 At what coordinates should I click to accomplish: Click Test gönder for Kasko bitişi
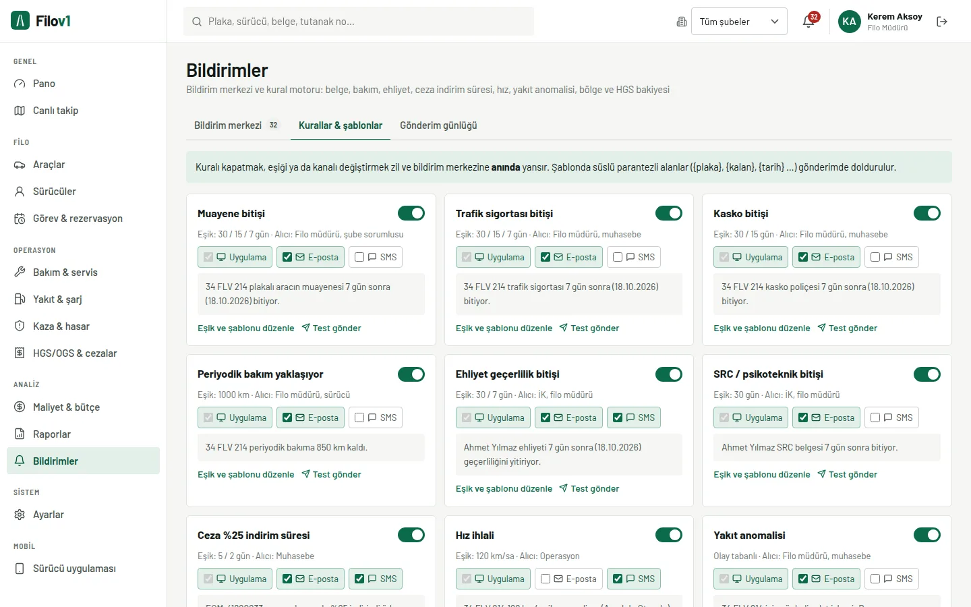847,328
